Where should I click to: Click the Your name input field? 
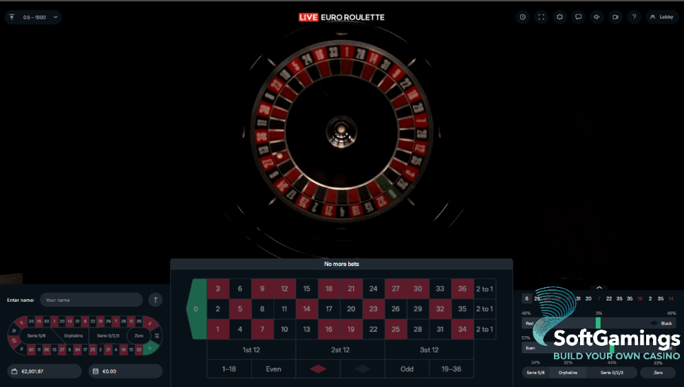[91, 300]
